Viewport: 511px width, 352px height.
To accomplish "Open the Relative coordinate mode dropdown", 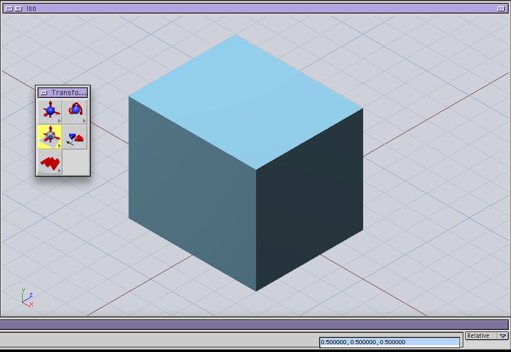I will (x=503, y=336).
